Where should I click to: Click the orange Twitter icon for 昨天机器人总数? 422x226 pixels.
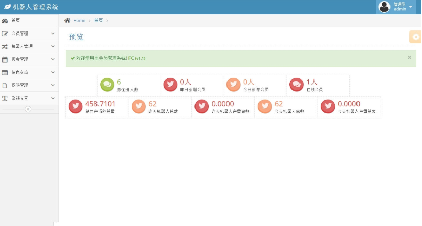coord(139,106)
